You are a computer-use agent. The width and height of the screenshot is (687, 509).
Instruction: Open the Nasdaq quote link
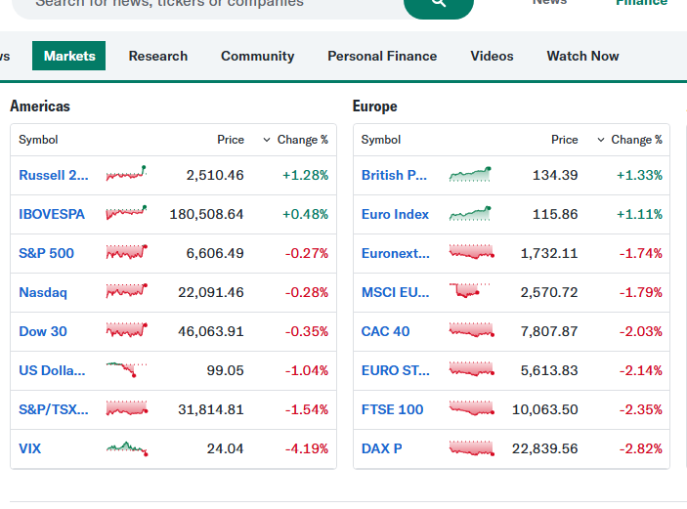coord(43,292)
